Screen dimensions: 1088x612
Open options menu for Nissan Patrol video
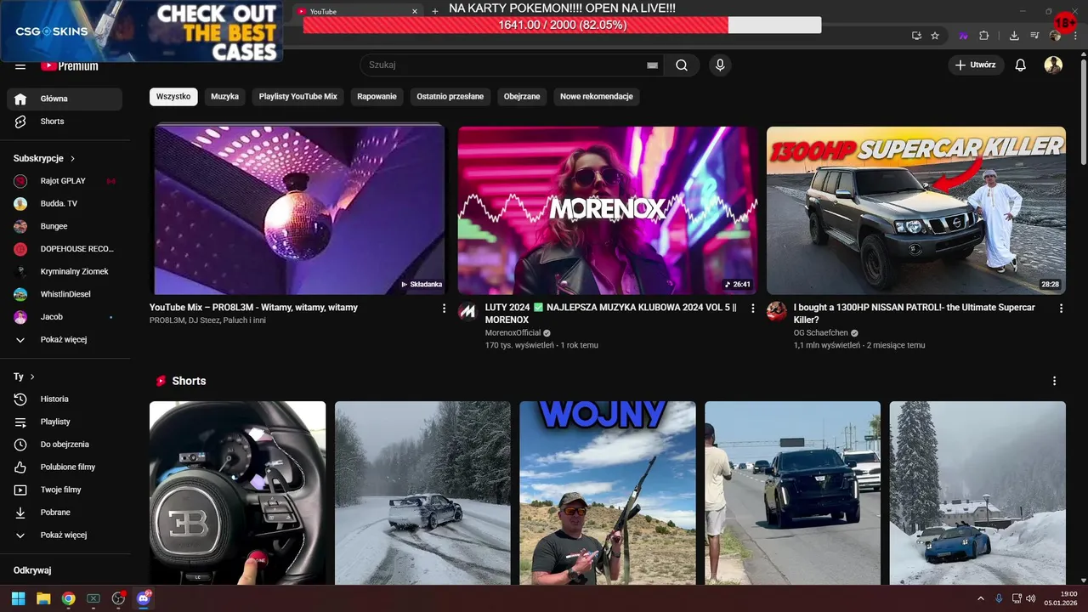(x=1061, y=309)
